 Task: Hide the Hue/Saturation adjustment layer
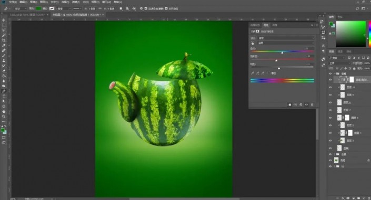[x=330, y=80]
